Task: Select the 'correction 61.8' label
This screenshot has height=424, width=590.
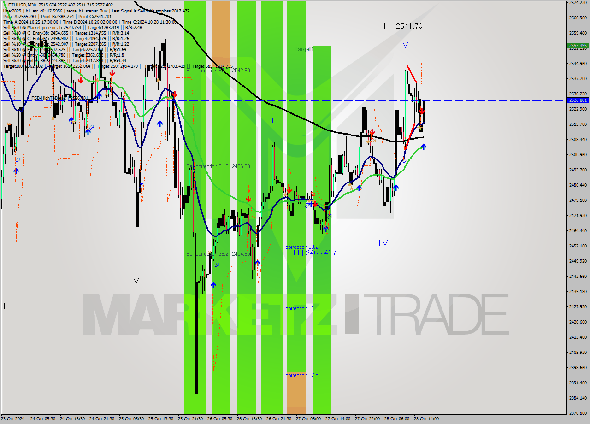Action: 301,308
